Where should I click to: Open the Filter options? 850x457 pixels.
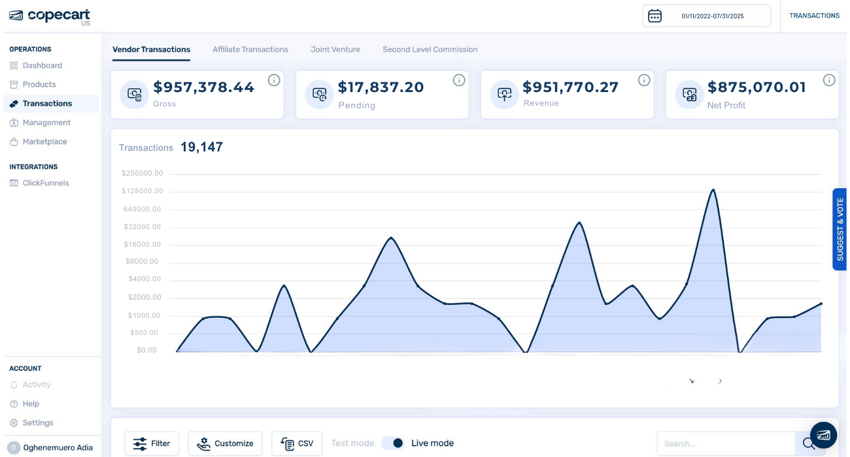tap(151, 443)
